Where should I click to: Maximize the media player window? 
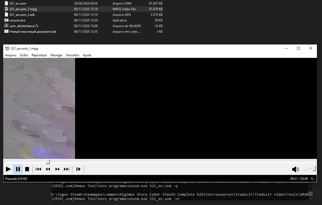[298, 49]
